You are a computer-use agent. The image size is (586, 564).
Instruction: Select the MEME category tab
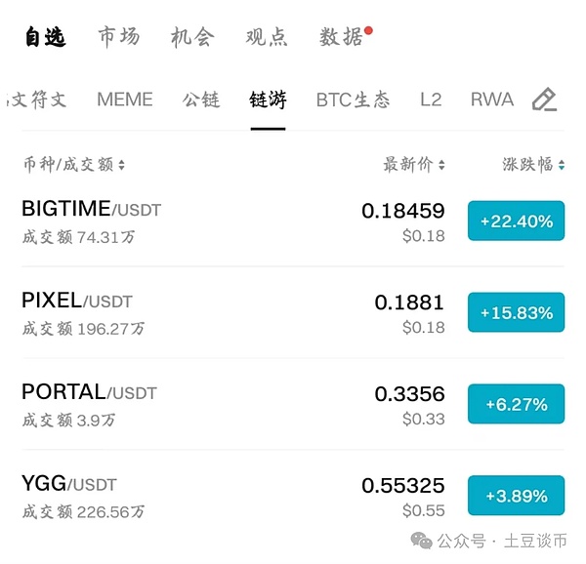pyautogui.click(x=125, y=100)
